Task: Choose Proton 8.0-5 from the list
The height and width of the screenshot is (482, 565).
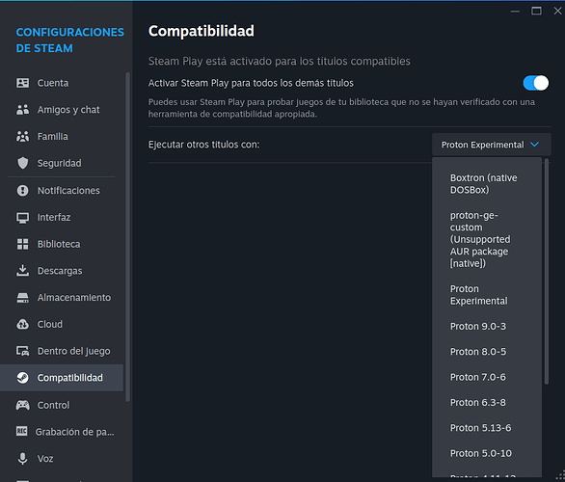Action: (487, 351)
